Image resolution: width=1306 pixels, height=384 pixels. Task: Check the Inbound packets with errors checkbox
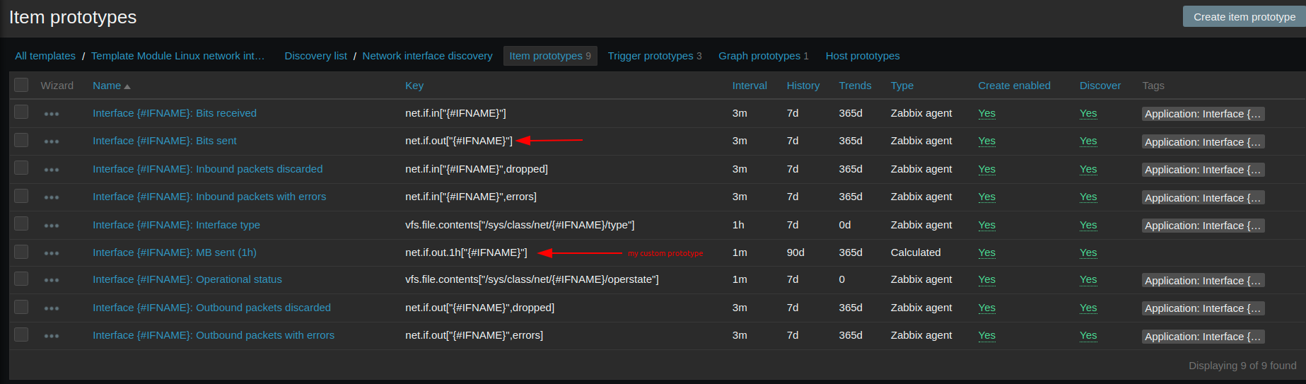point(21,196)
